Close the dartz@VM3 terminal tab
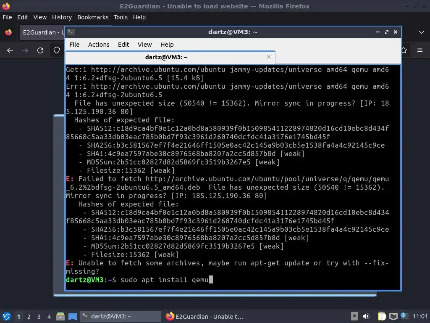 (269, 57)
